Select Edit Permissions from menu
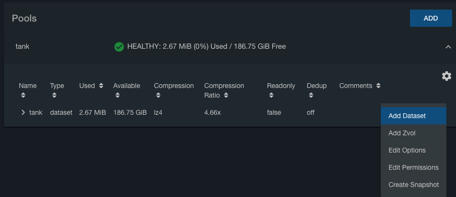This screenshot has width=456, height=197. tap(413, 167)
